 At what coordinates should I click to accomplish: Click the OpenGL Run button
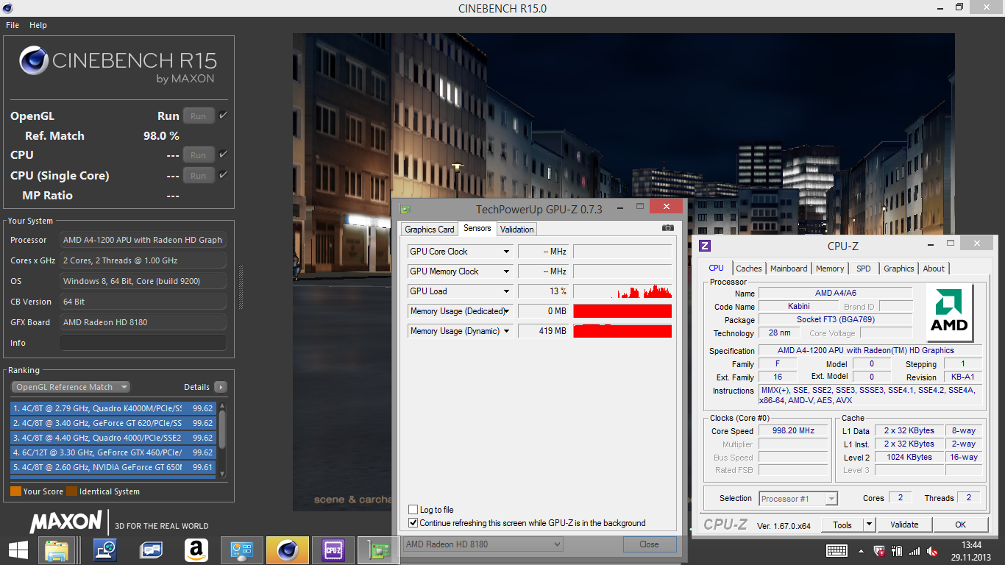click(x=199, y=116)
